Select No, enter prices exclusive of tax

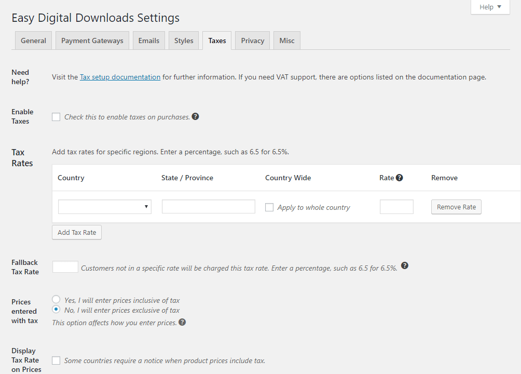tap(56, 309)
